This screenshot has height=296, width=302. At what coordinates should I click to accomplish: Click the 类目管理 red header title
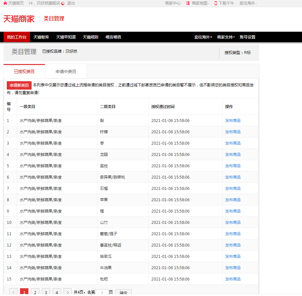(54, 18)
